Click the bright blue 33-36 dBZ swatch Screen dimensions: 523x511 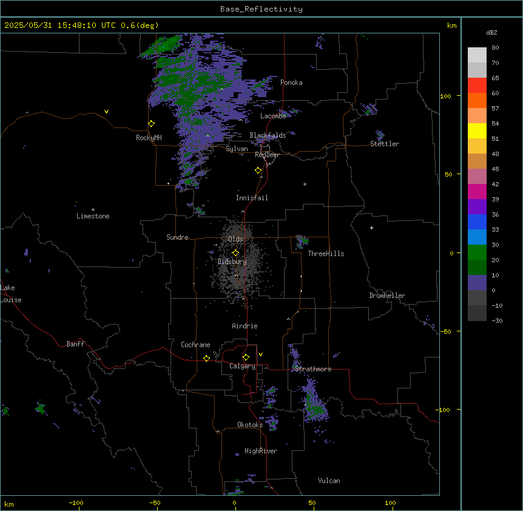point(477,222)
